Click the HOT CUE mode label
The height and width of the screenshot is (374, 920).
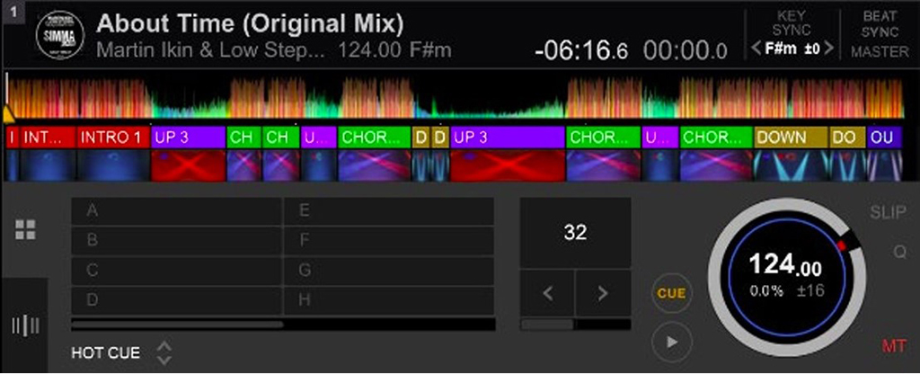pos(106,352)
